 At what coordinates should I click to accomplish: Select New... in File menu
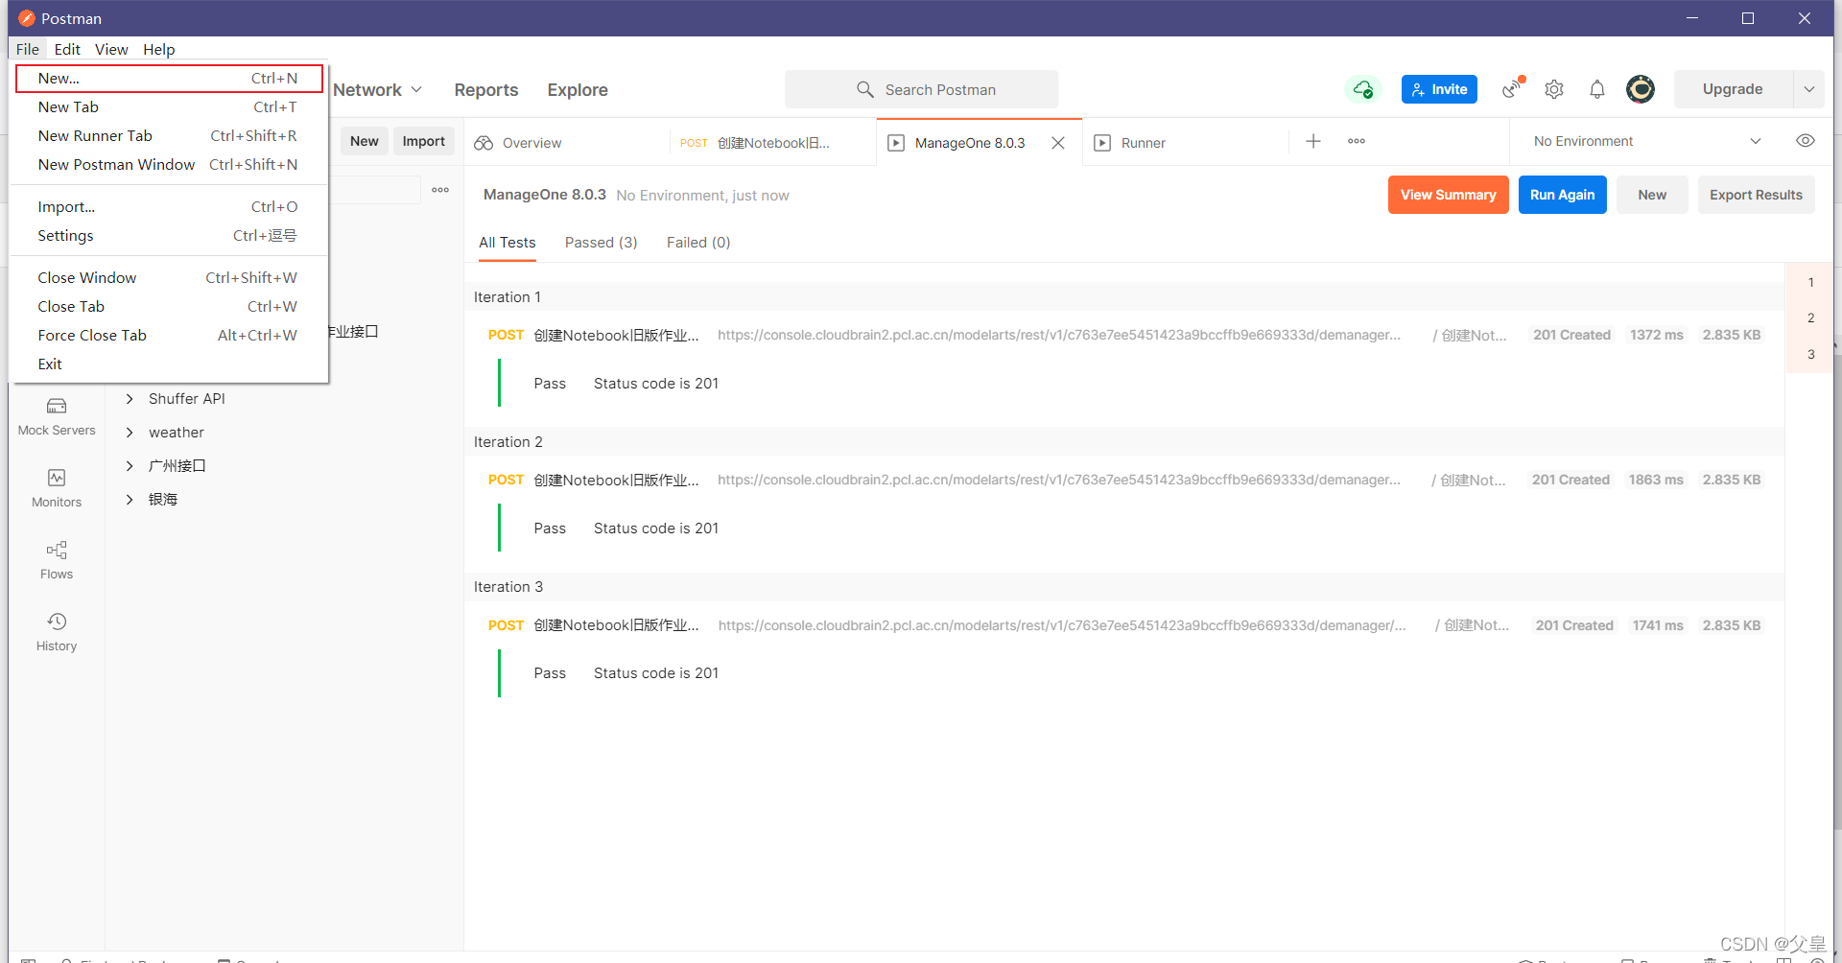pos(169,79)
